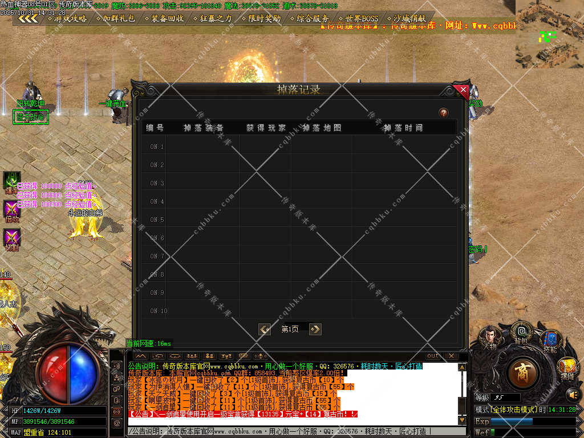Activate the 切割 skill icon
The image size is (584, 438).
[x=11, y=238]
